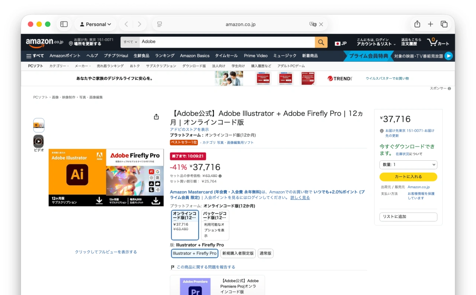Open Prime Video nav item

click(x=256, y=56)
